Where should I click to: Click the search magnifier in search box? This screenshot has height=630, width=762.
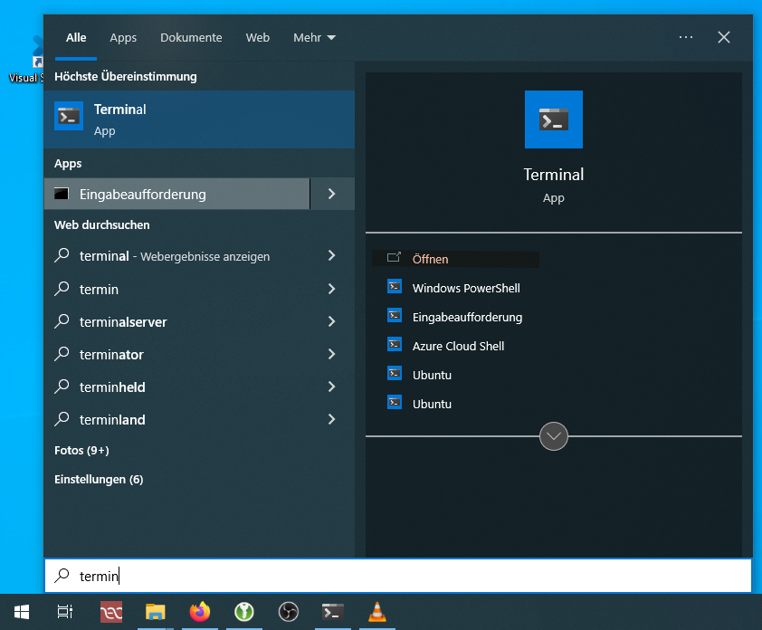point(62,576)
